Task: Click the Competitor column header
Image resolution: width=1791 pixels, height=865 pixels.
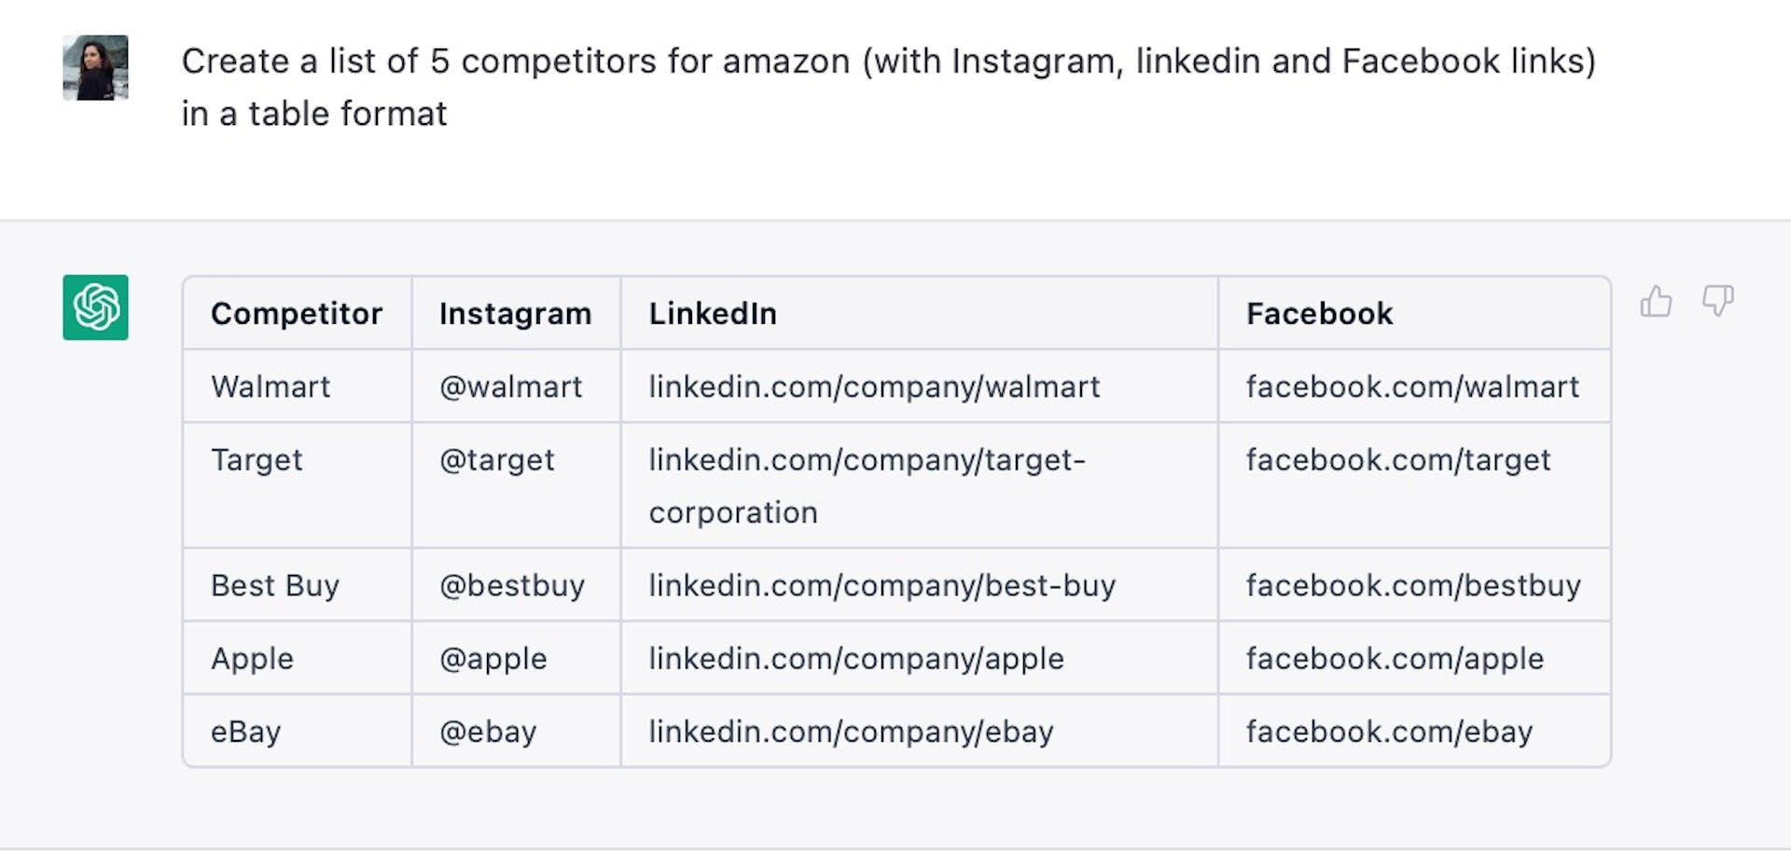Action: [x=297, y=314]
